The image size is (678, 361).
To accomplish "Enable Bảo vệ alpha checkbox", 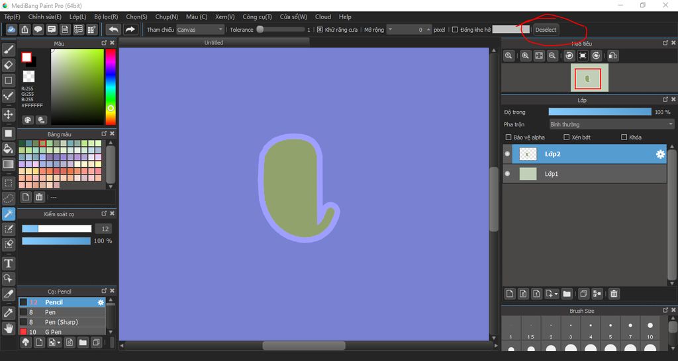I will click(x=508, y=138).
